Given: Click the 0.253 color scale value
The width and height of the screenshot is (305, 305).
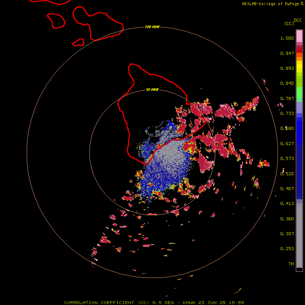Looking at the screenshot, I should click(287, 249).
